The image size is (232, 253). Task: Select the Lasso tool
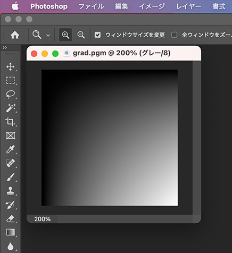pyautogui.click(x=11, y=94)
